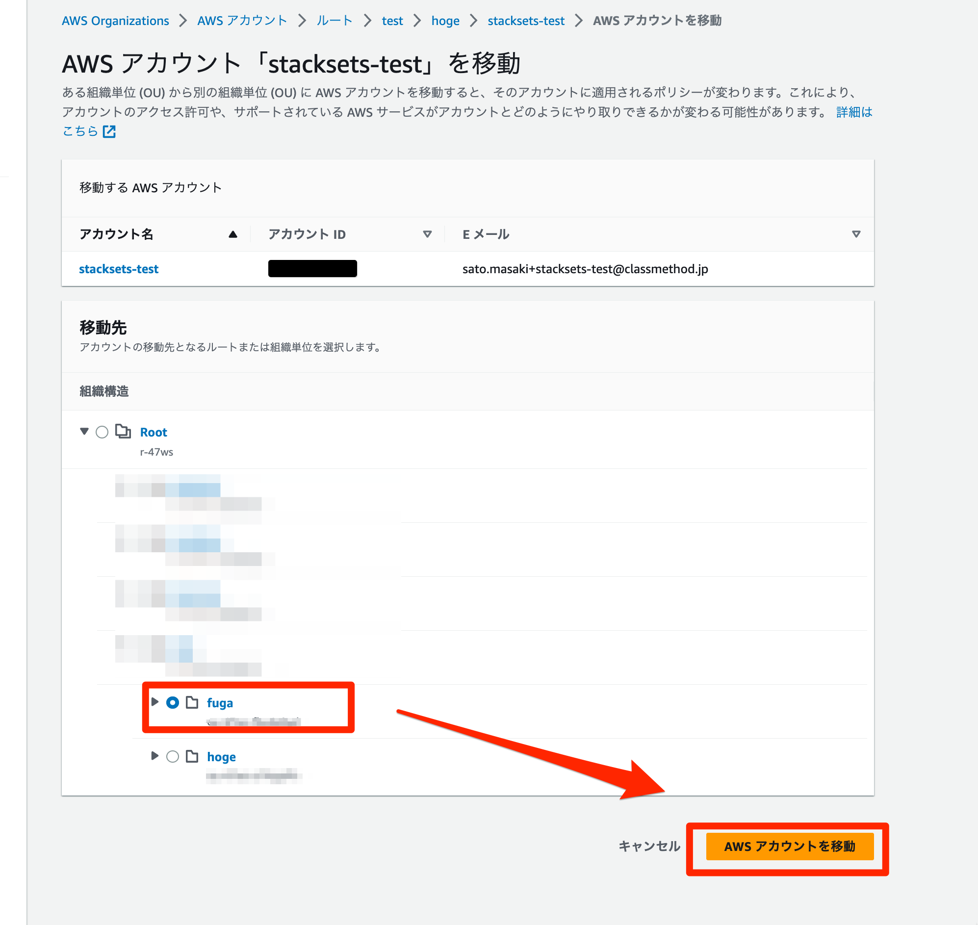The width and height of the screenshot is (978, 925).
Task: Choose the hoge OU radio button
Action: click(x=173, y=756)
